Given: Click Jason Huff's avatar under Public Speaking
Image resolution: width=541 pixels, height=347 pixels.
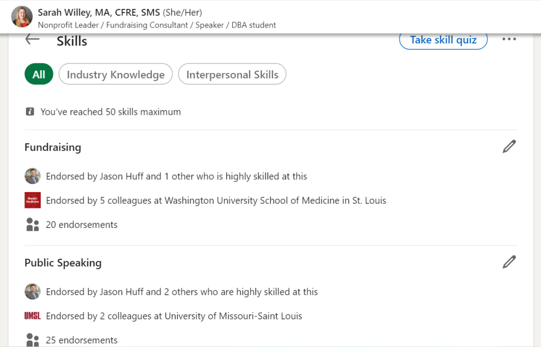Looking at the screenshot, I should click(33, 291).
